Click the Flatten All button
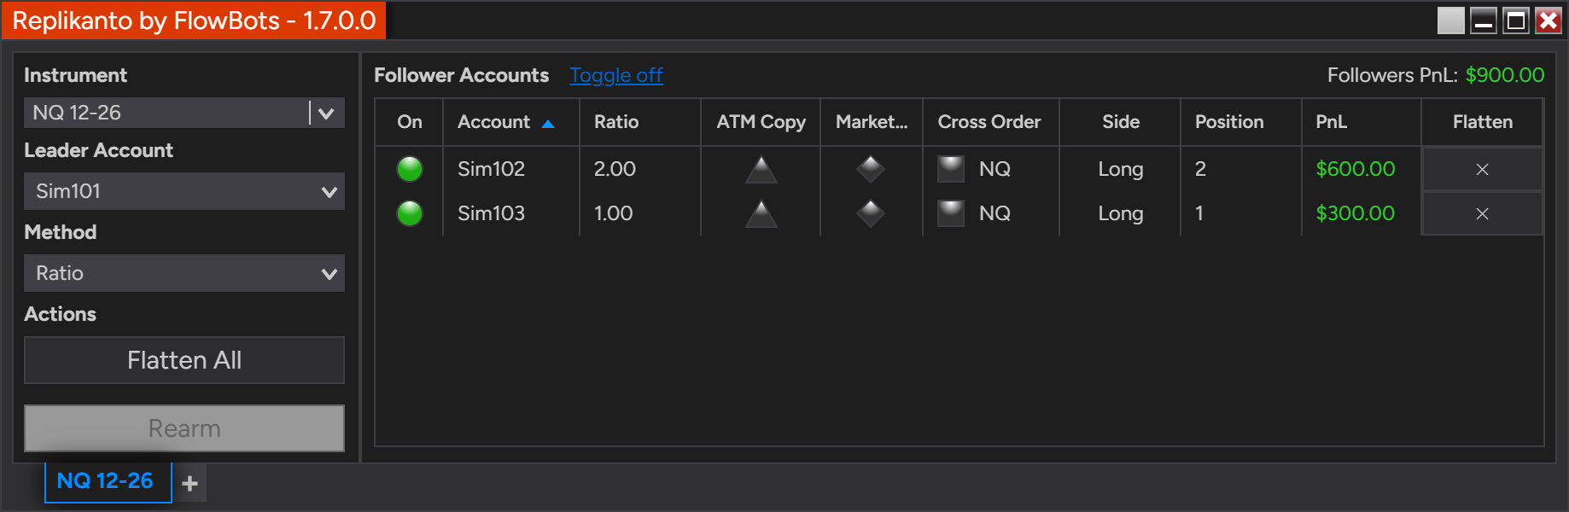Viewport: 1569px width, 512px height. coord(184,360)
